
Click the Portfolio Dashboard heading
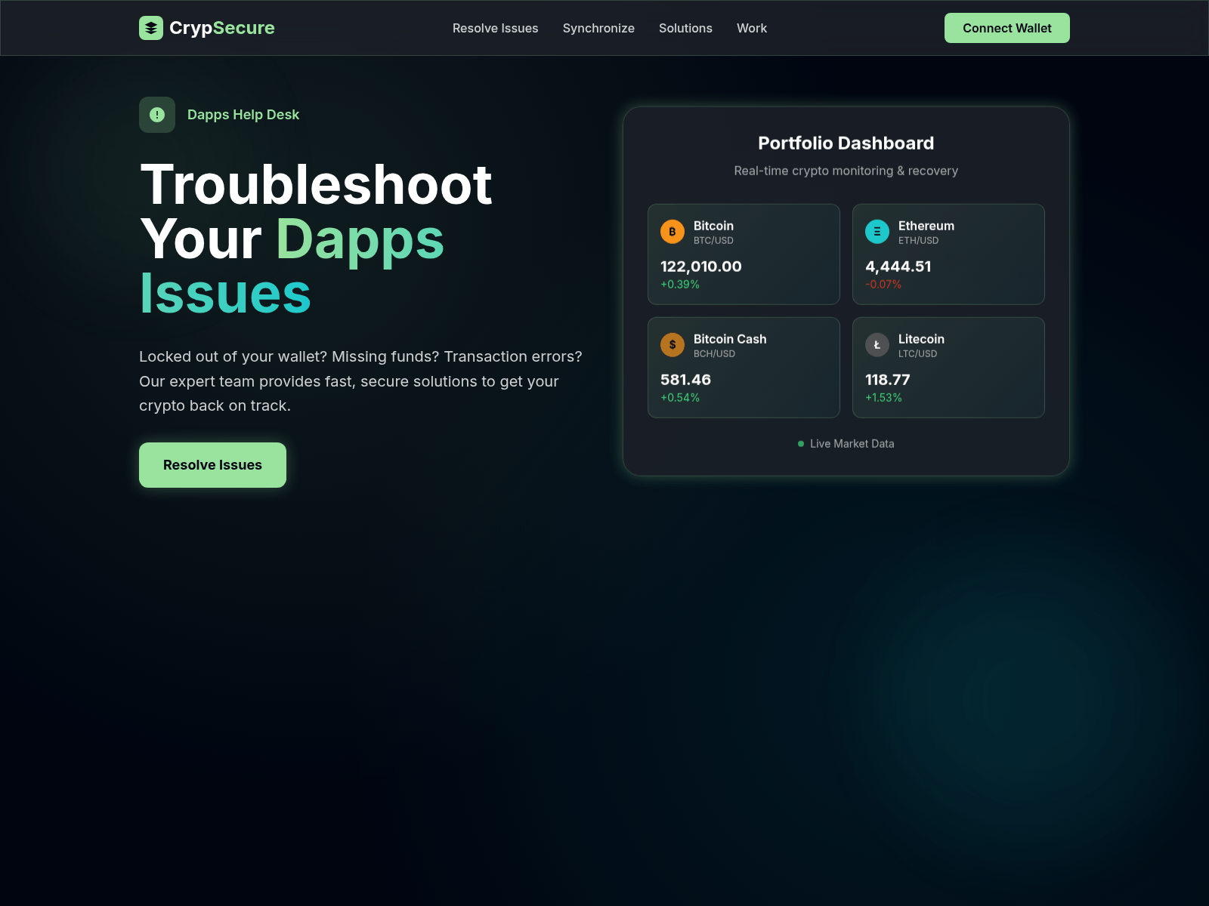(x=846, y=143)
